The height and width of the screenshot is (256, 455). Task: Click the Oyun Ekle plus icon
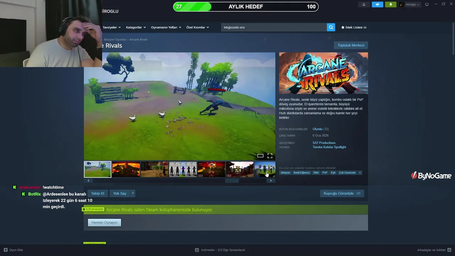pos(6,250)
